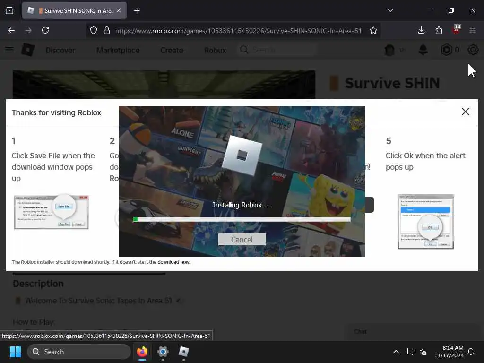The height and width of the screenshot is (363, 484).
Task: Open the Robux balance icon
Action: [x=446, y=50]
